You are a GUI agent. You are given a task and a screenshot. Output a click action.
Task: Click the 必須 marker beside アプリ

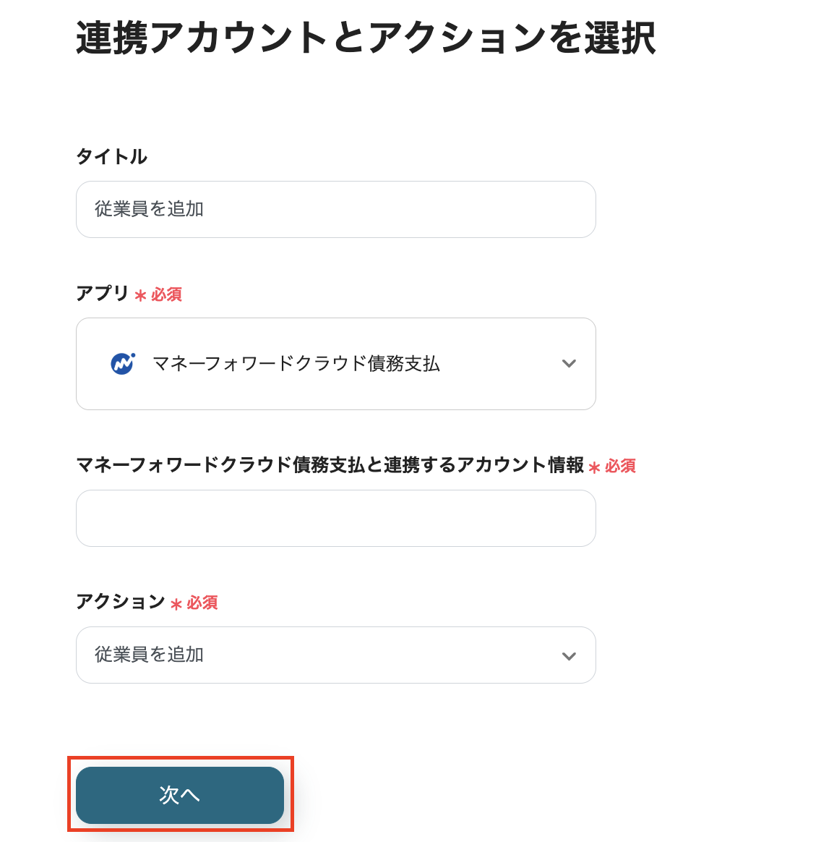point(166,295)
